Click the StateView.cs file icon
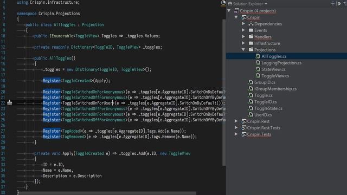The width and height of the screenshot is (347, 195). (x=258, y=69)
